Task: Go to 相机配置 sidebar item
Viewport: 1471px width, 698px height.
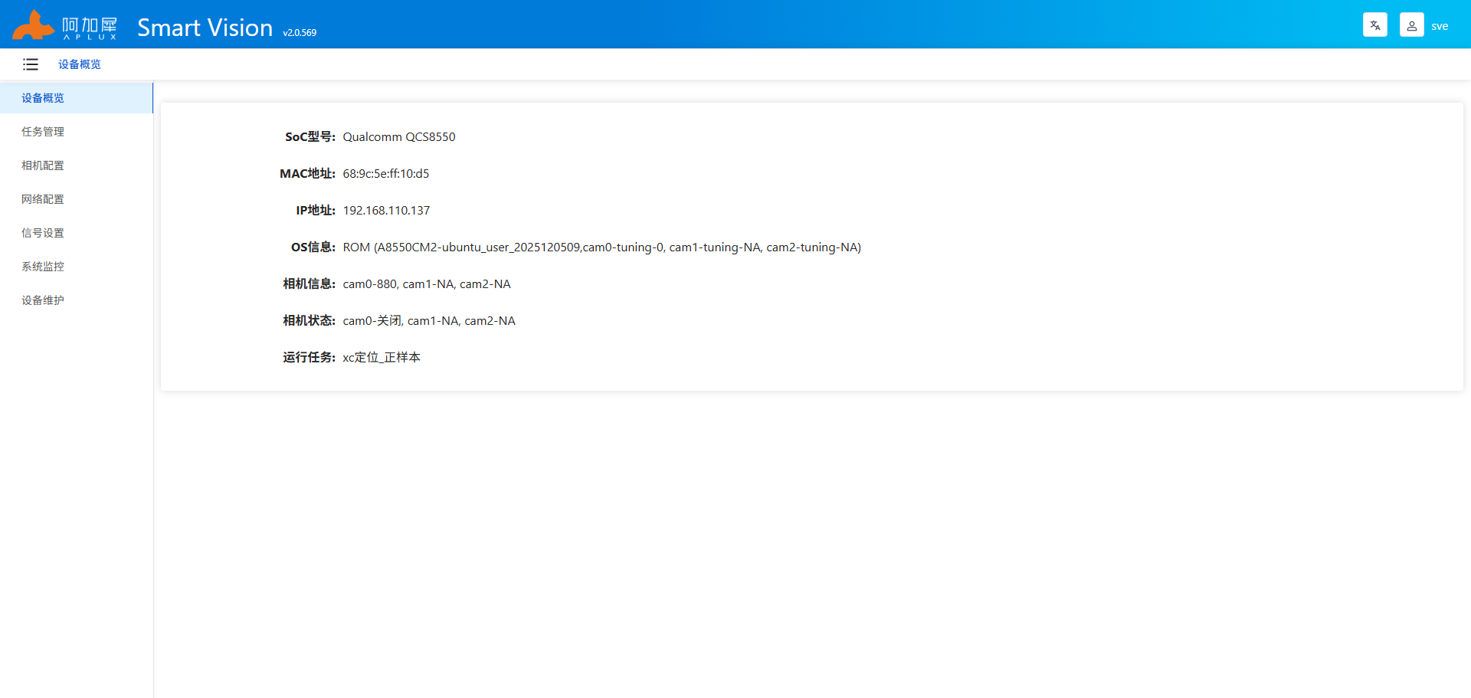Action: click(43, 165)
